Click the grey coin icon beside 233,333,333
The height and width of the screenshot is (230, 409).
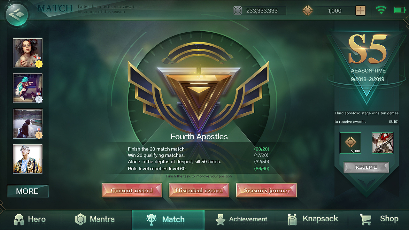[x=238, y=11]
